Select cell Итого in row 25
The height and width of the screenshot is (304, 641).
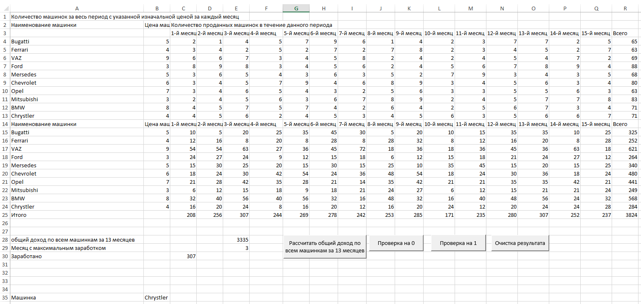[77, 215]
